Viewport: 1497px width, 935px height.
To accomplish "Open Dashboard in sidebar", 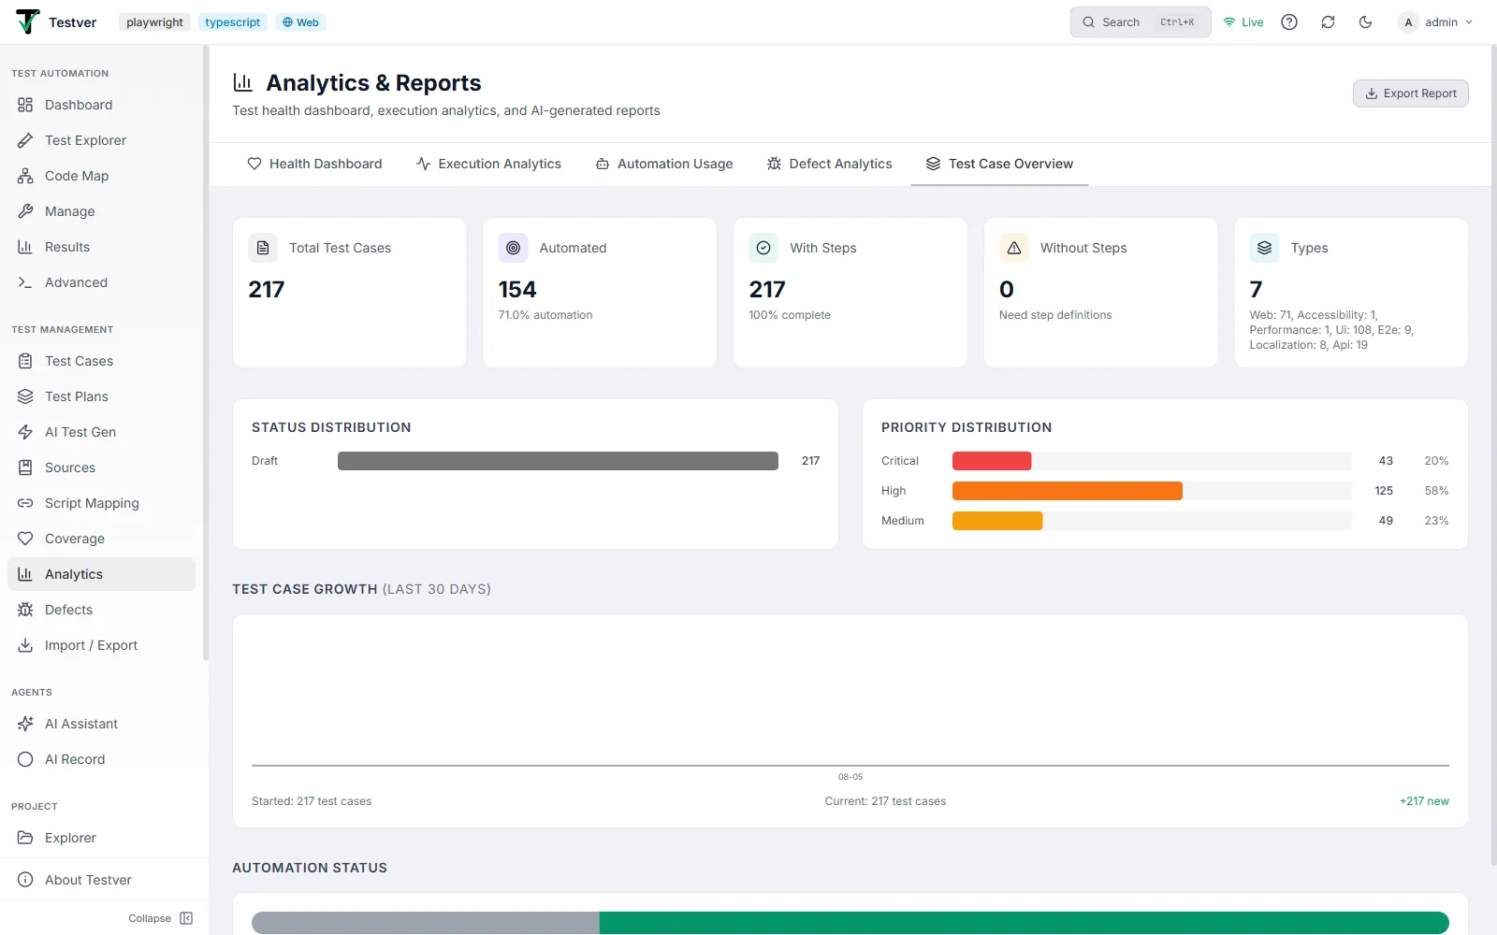I will (x=101, y=105).
